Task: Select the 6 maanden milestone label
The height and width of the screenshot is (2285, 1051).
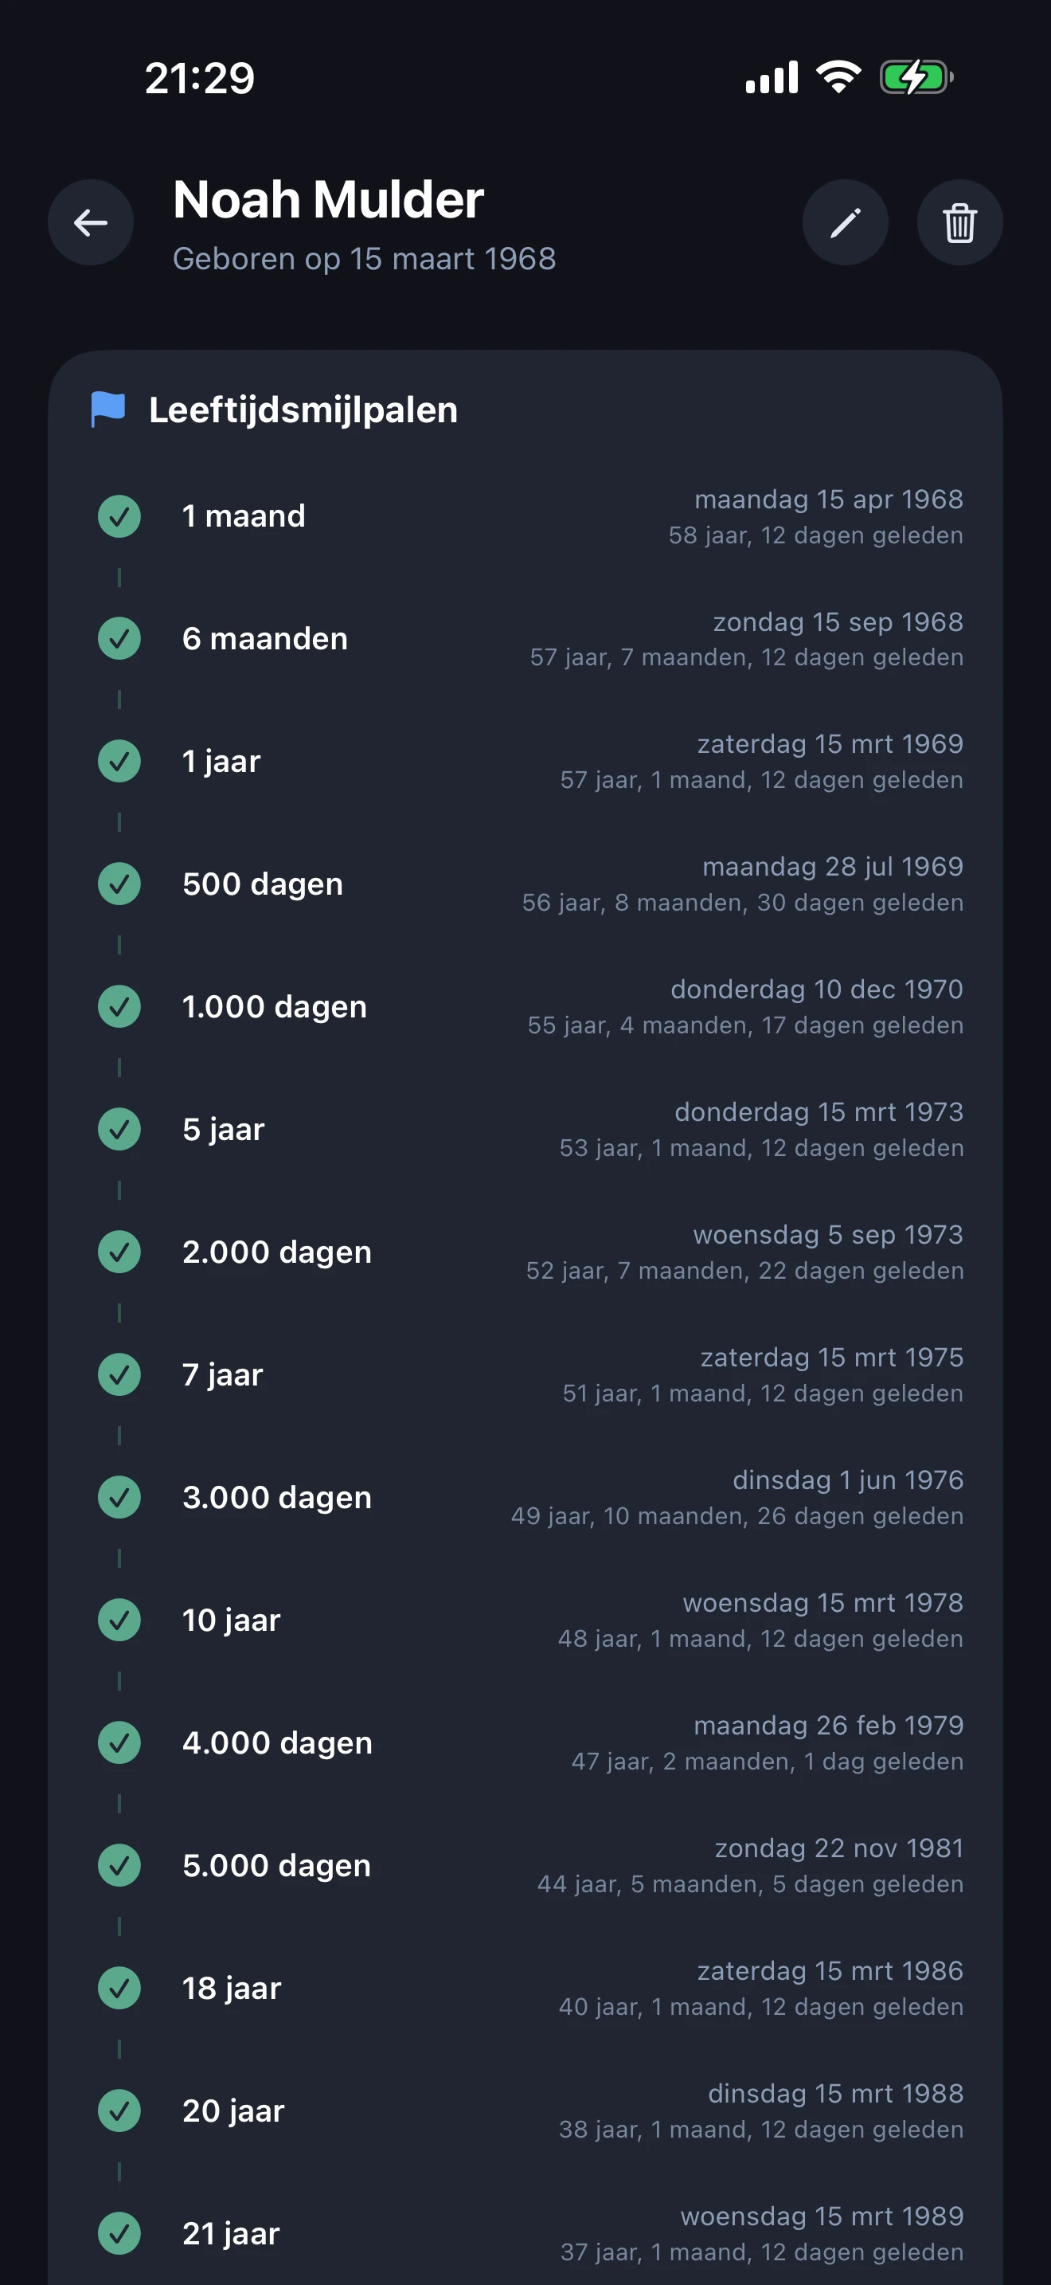Action: [265, 639]
